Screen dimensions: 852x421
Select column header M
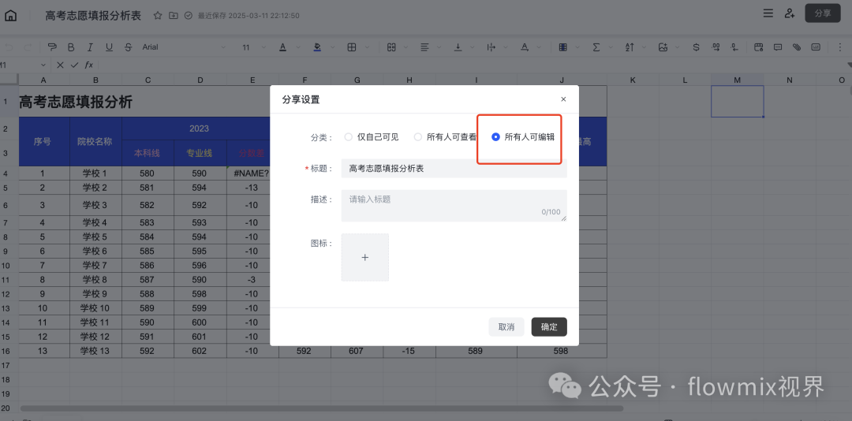pyautogui.click(x=738, y=80)
